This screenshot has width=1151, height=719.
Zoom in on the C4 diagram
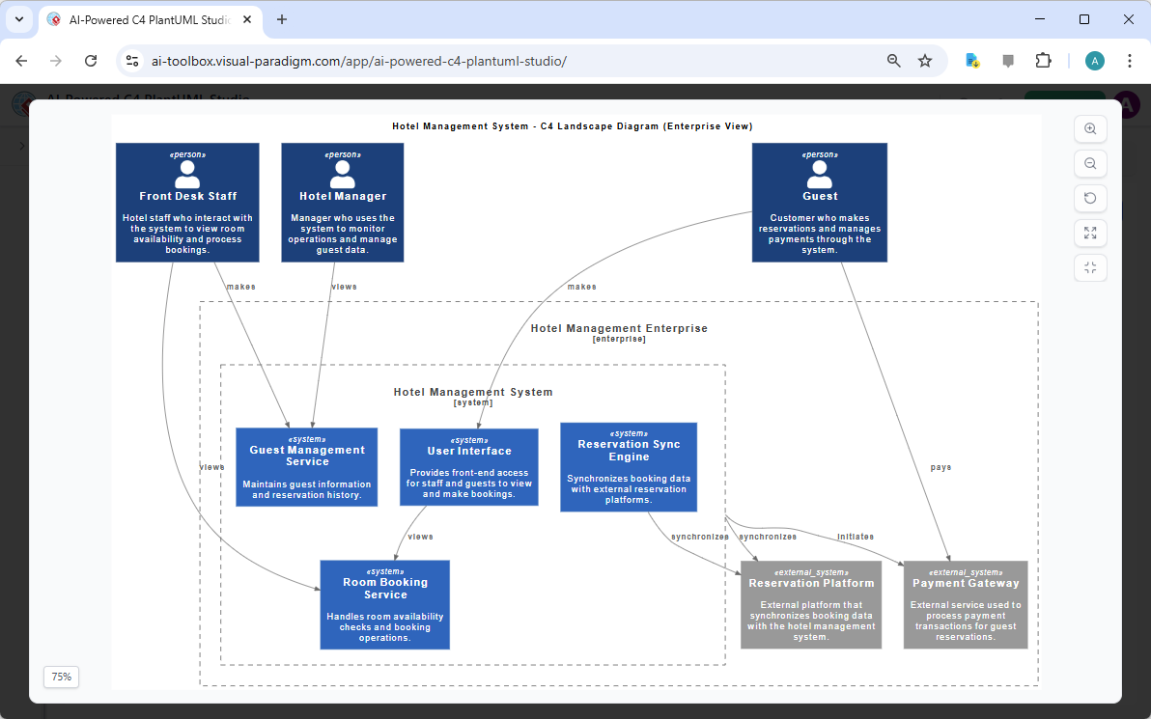pos(1090,128)
